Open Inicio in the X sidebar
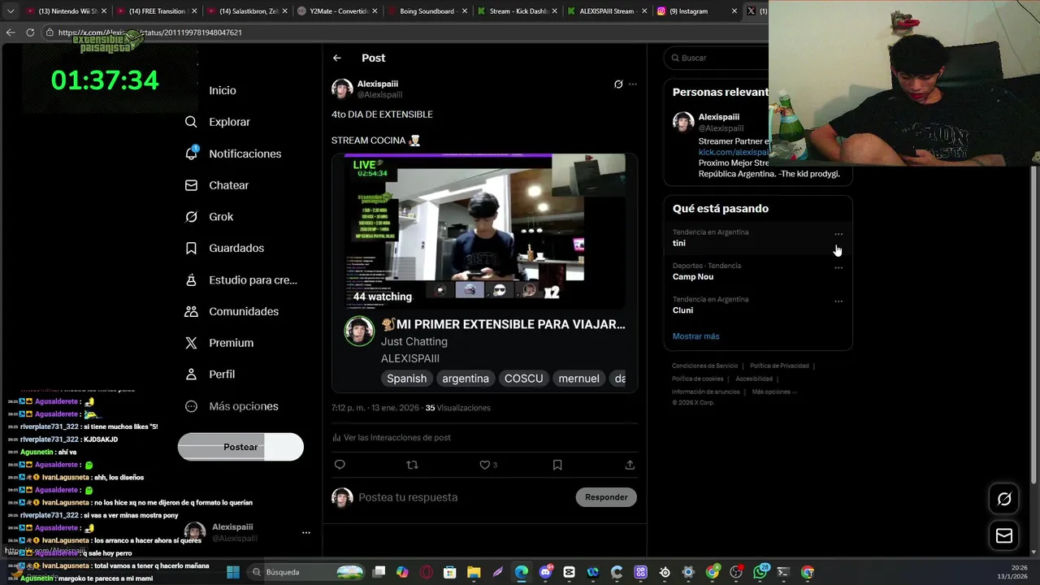1040x585 pixels. pos(223,90)
